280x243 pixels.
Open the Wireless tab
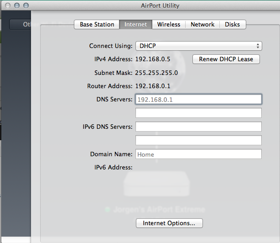(169, 24)
